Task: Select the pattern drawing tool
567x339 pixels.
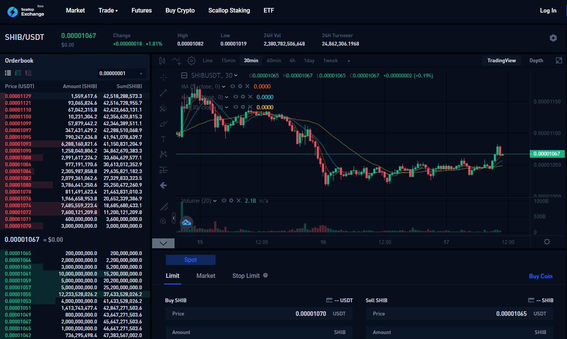Action: pos(164,154)
